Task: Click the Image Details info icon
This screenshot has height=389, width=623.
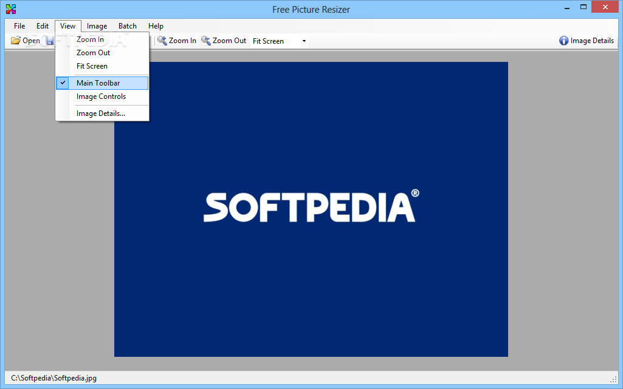Action: (563, 41)
